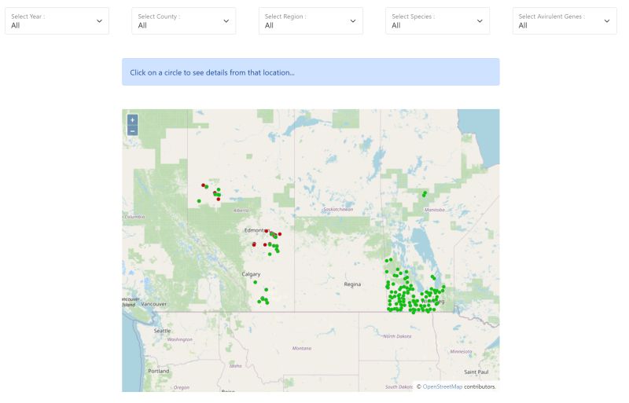
Task: Follow the OpenStreetMap attribution link
Action: 443,387
